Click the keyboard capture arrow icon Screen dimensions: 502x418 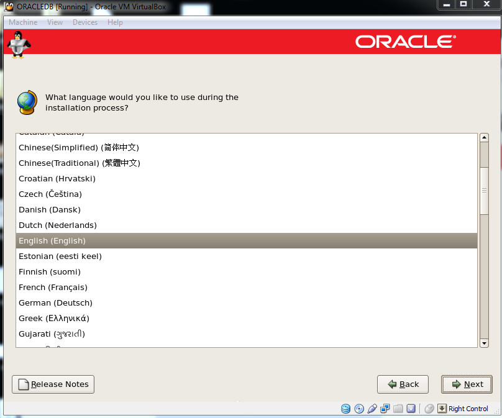pos(442,409)
